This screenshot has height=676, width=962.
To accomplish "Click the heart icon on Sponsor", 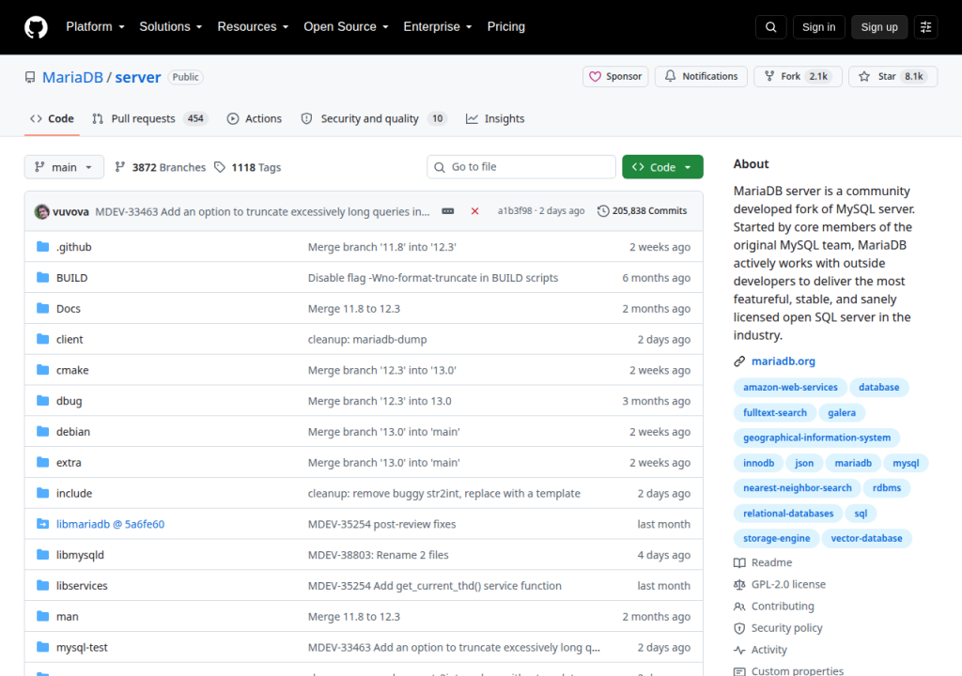I will 595,77.
